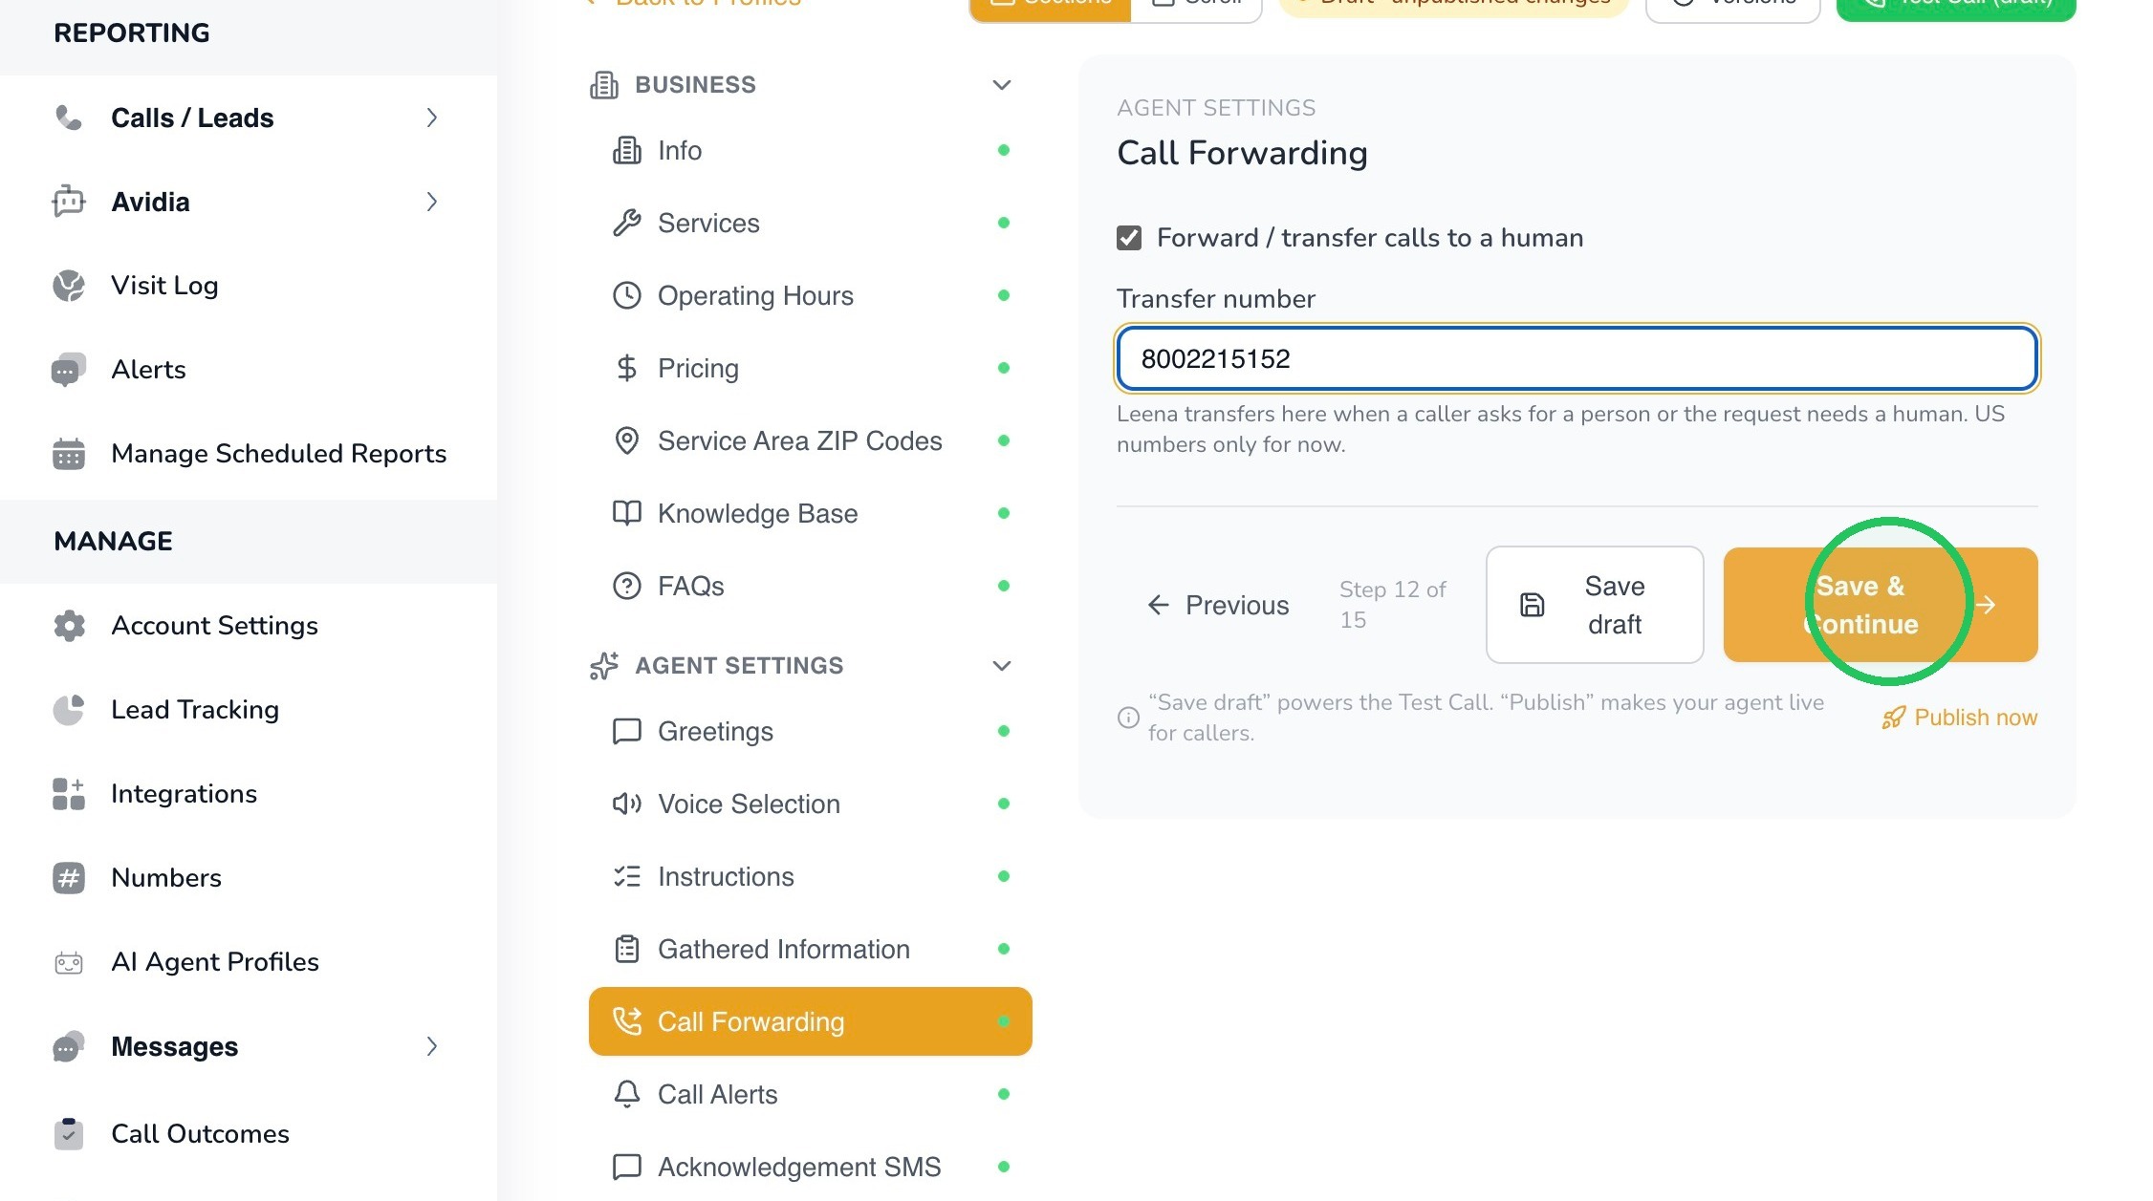Collapse the BUSINESS section chevron
The height and width of the screenshot is (1201, 2153).
[1001, 85]
